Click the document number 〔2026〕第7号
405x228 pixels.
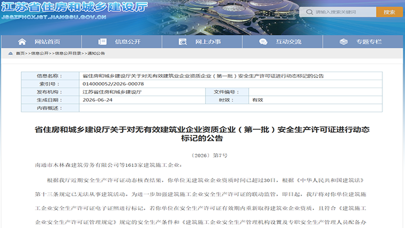tap(209, 156)
